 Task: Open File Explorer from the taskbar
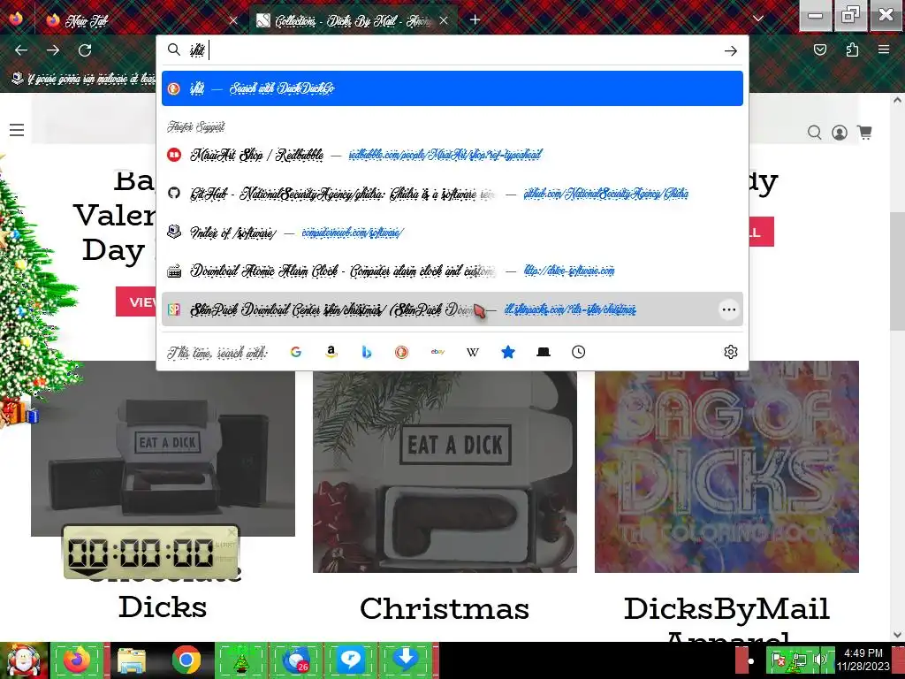pos(132,660)
